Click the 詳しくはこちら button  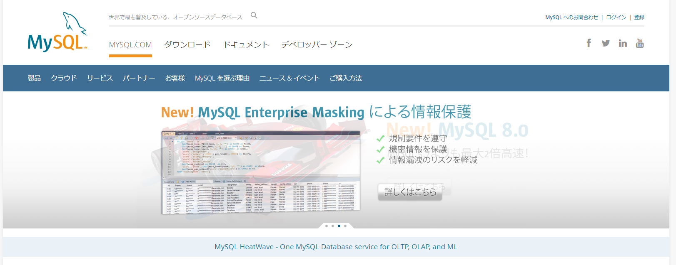tap(410, 192)
